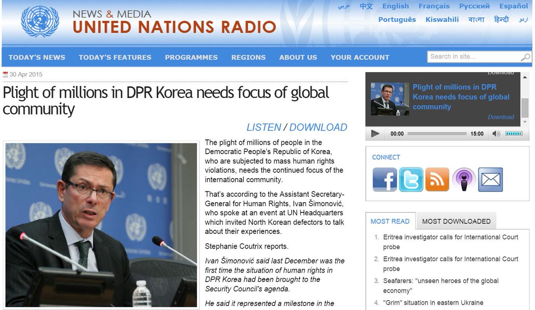535x310 pixels.
Task: Seek along the audio progress bar
Action: pos(437,134)
